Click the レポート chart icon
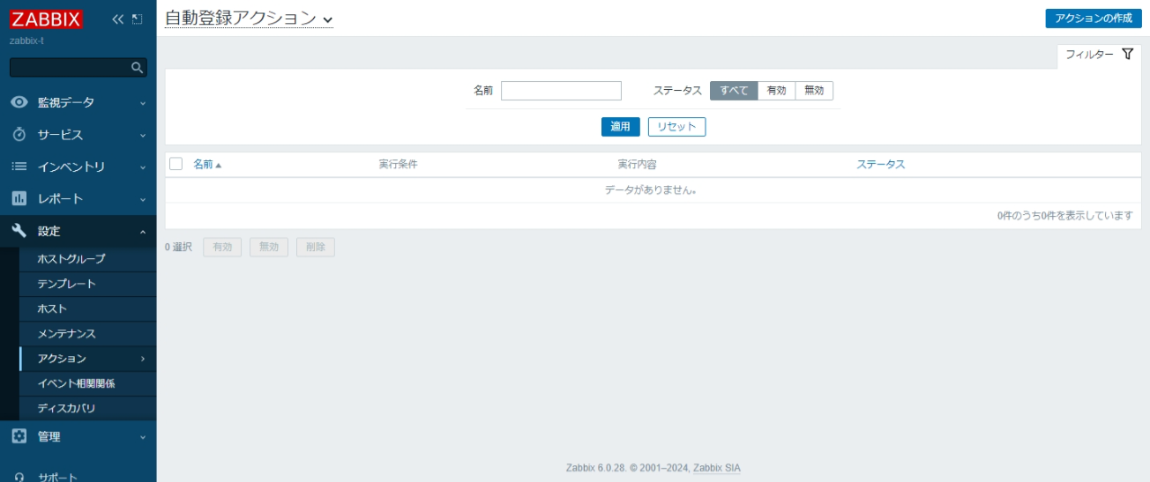 coord(19,198)
